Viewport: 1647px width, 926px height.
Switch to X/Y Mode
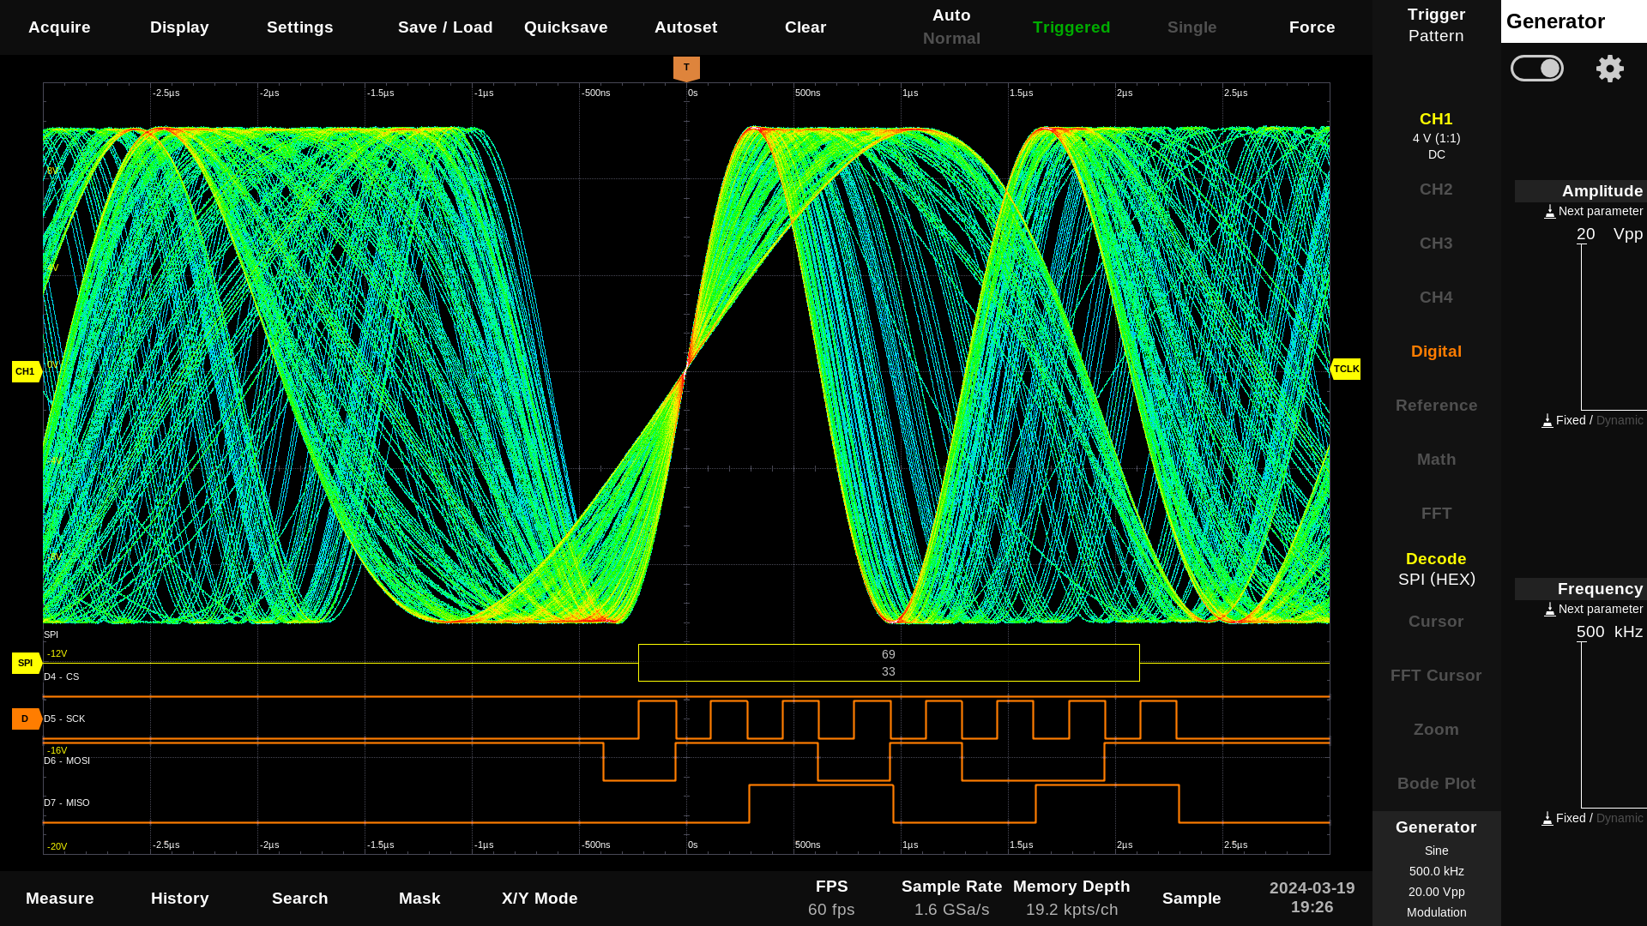pyautogui.click(x=540, y=899)
